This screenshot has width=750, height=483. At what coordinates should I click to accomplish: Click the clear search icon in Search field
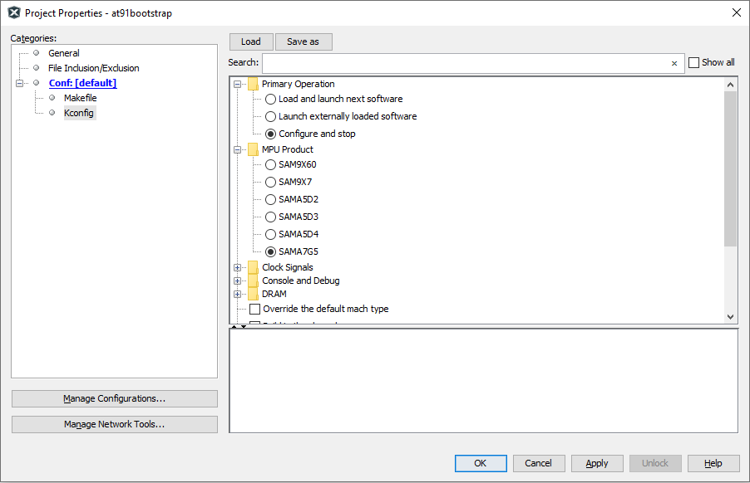tap(674, 63)
